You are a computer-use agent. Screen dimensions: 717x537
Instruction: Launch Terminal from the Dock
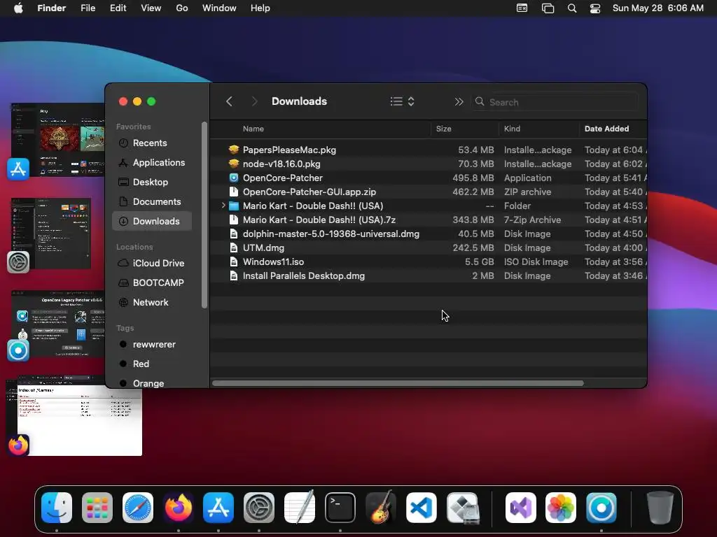click(x=340, y=508)
